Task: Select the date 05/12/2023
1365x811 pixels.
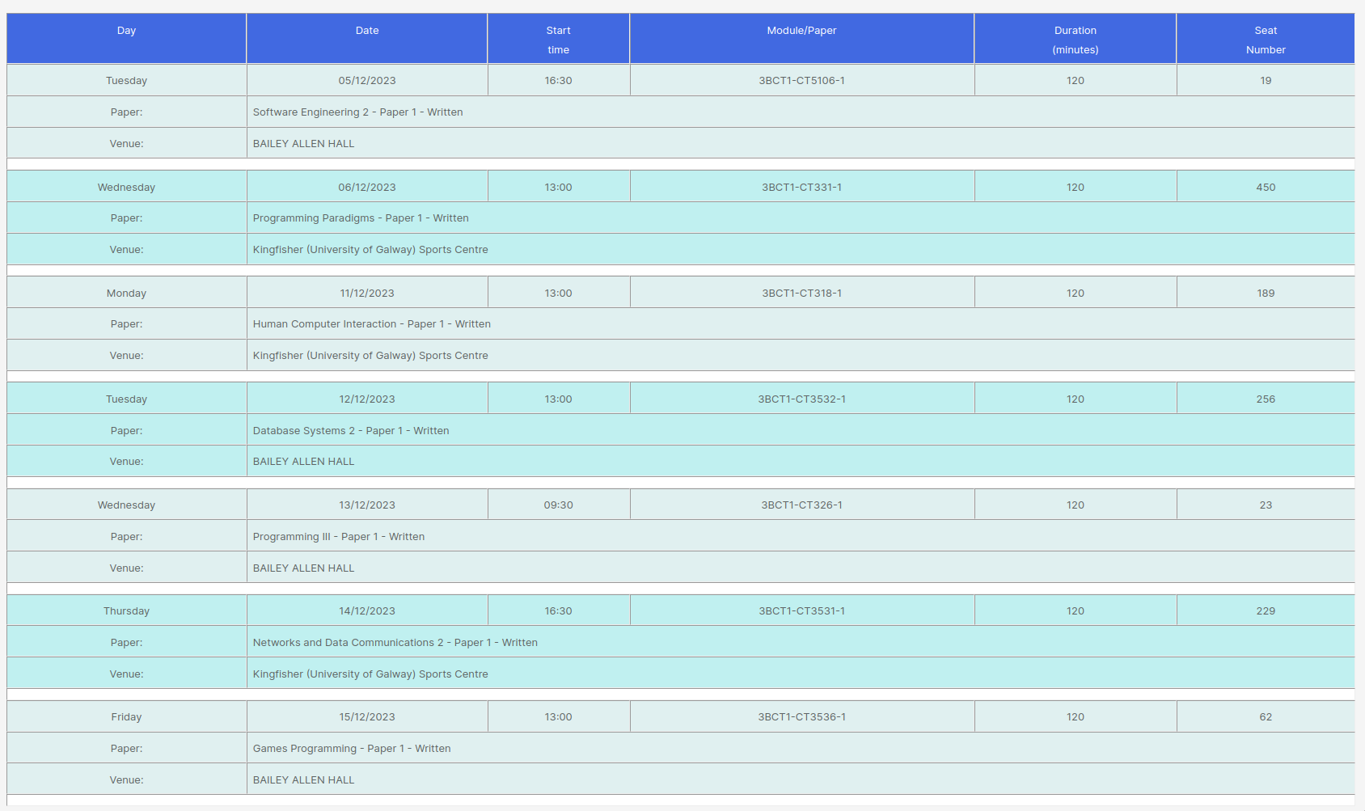Action: point(367,81)
